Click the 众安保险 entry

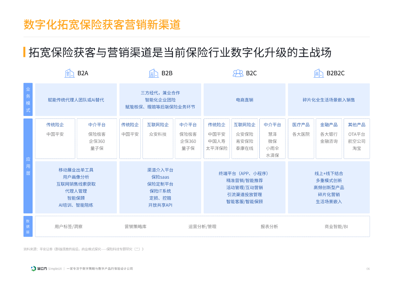(244, 134)
